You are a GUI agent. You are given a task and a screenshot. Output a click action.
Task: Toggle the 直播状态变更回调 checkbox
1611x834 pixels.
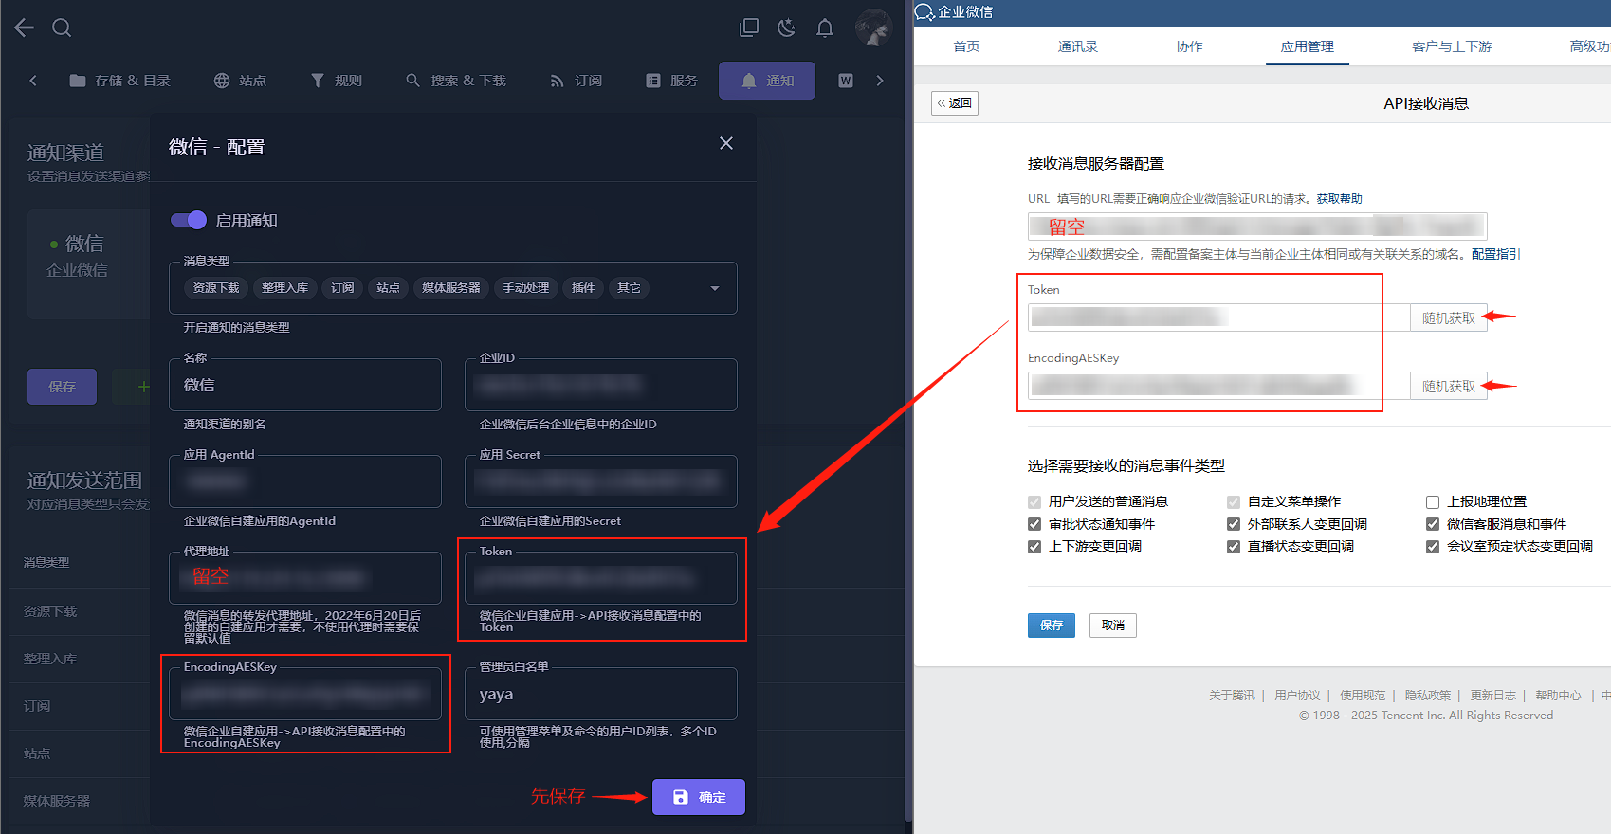point(1234,547)
